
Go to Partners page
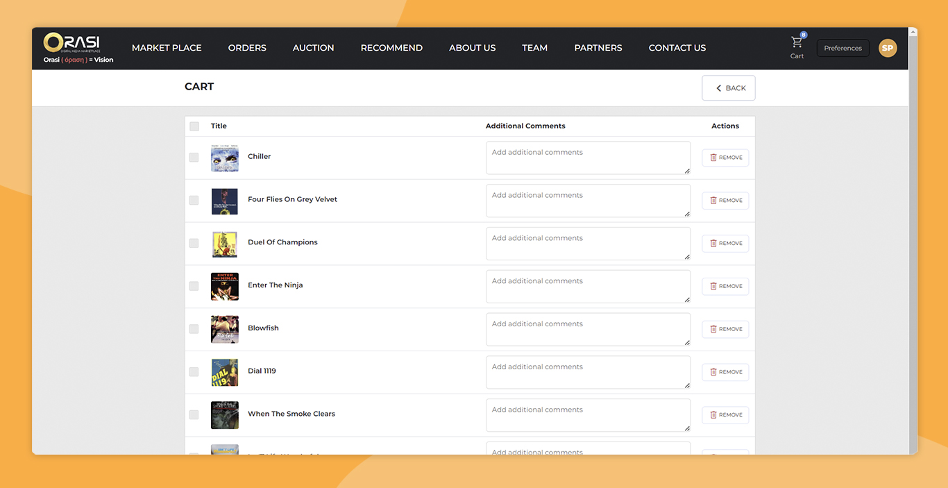tap(598, 48)
